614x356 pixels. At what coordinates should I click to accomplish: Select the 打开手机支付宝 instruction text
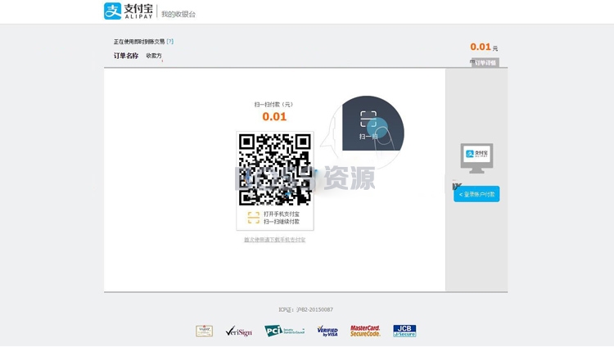click(281, 214)
